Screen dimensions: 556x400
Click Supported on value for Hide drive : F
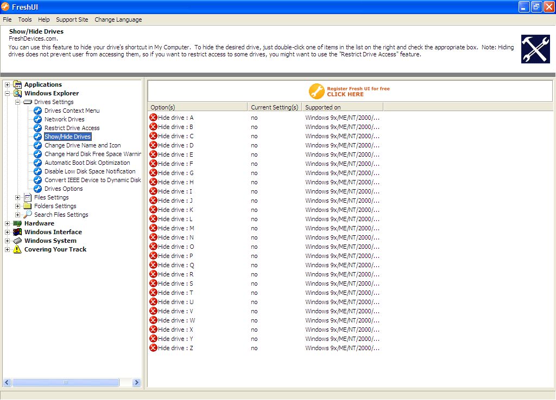click(342, 164)
